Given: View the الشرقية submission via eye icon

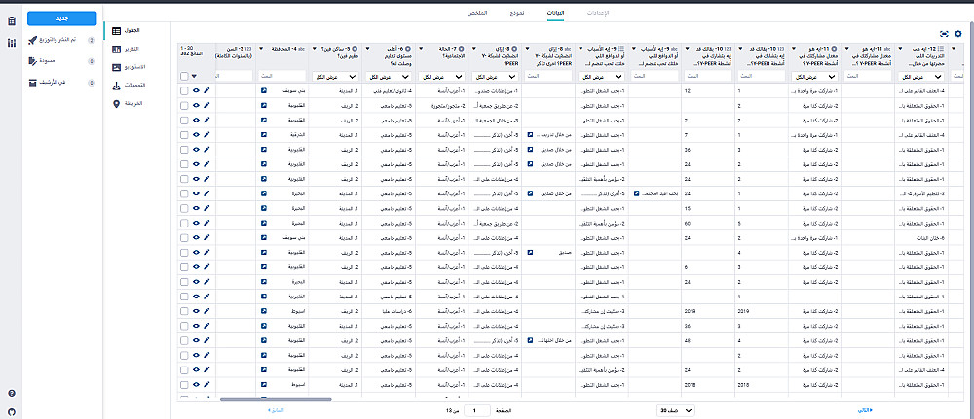Looking at the screenshot, I should tap(196, 134).
